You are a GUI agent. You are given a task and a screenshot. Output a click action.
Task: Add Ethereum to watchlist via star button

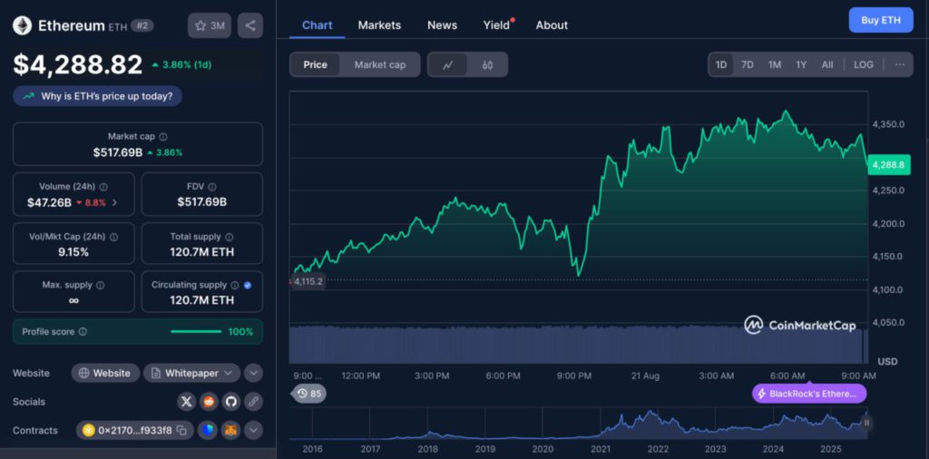[x=210, y=25]
